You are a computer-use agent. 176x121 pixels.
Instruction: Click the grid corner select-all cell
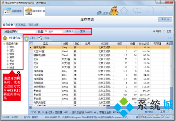tap(31, 43)
